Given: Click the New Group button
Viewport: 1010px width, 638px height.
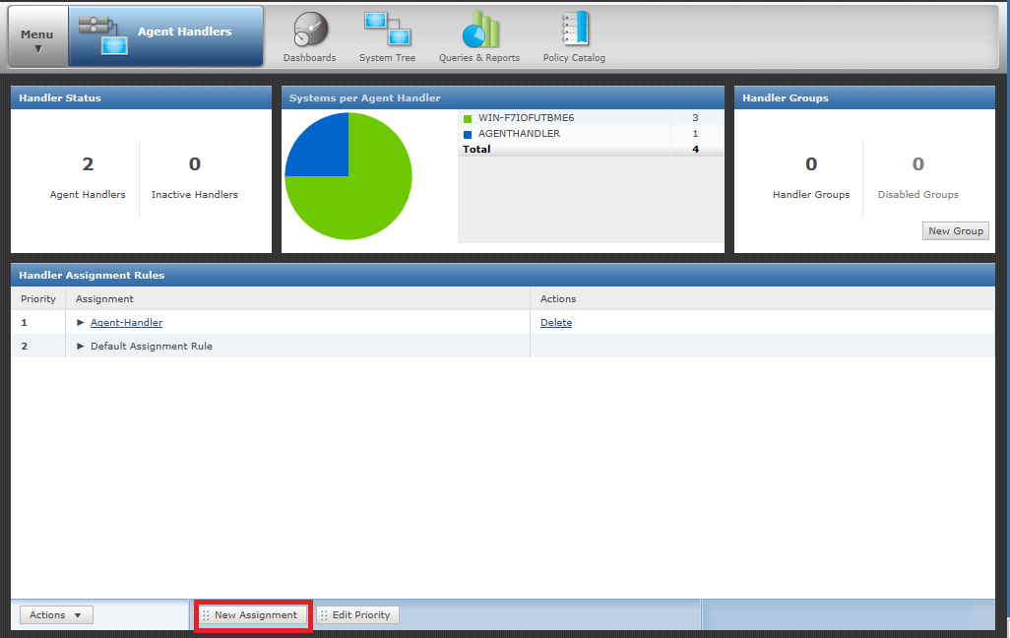Looking at the screenshot, I should [955, 230].
